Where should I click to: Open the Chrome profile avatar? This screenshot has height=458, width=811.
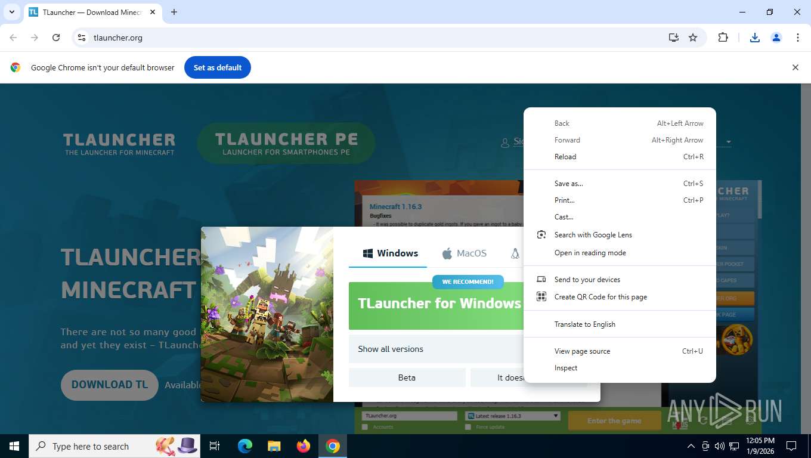click(776, 38)
